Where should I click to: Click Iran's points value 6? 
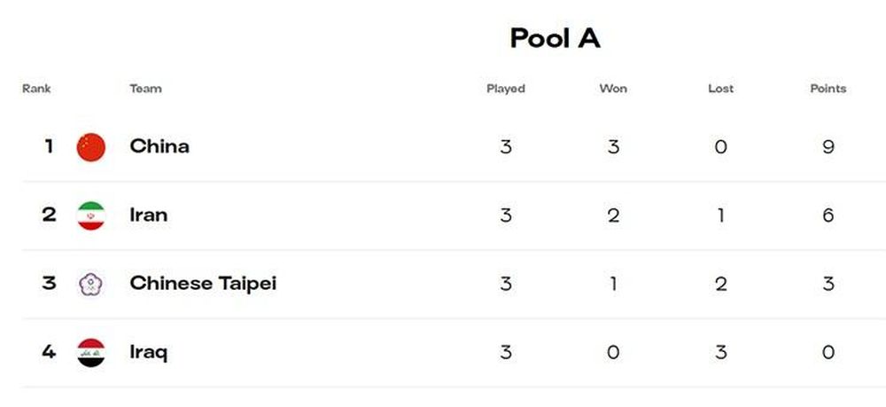(828, 215)
